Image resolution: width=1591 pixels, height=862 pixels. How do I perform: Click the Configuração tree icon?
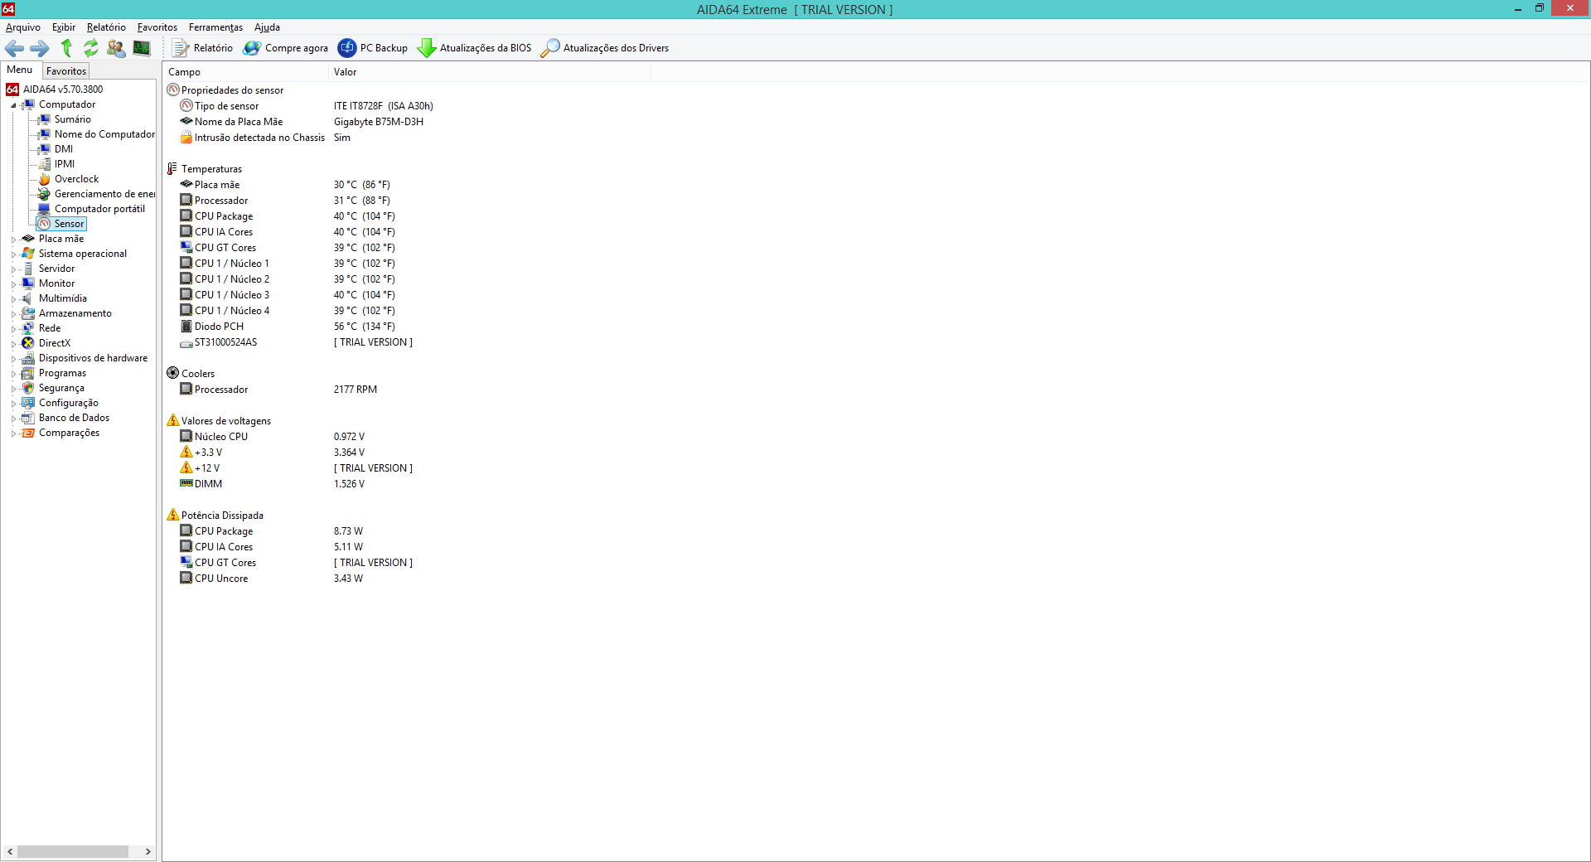click(x=28, y=403)
